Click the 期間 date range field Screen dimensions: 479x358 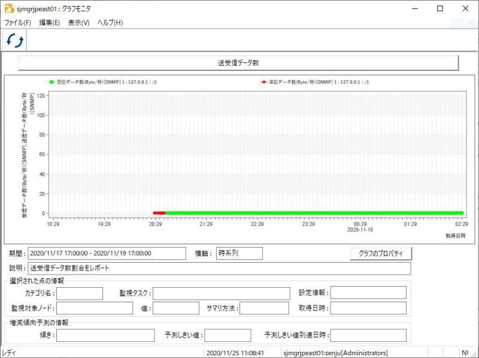pyautogui.click(x=107, y=253)
